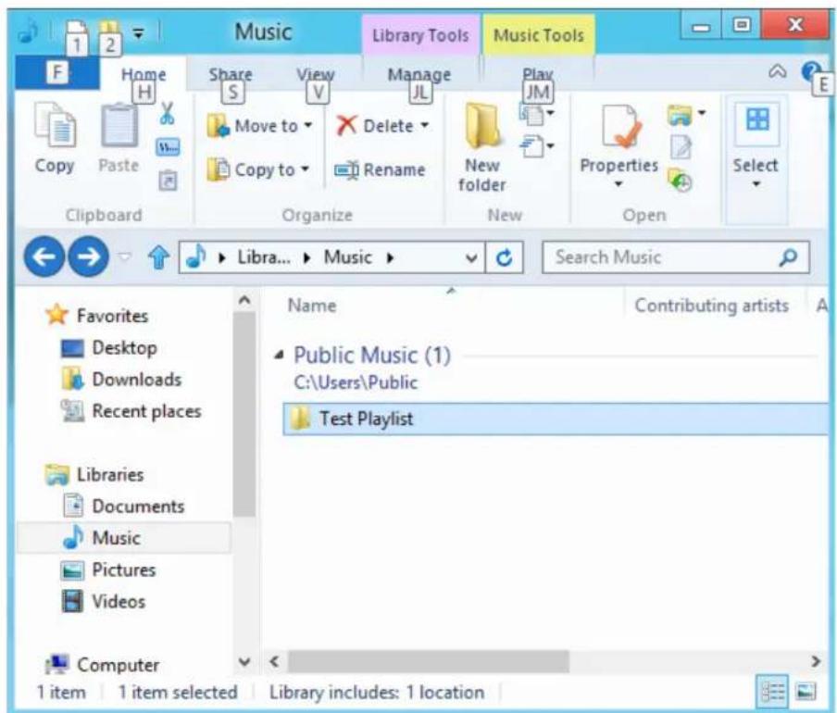Go back with the Back arrow

(x=44, y=257)
